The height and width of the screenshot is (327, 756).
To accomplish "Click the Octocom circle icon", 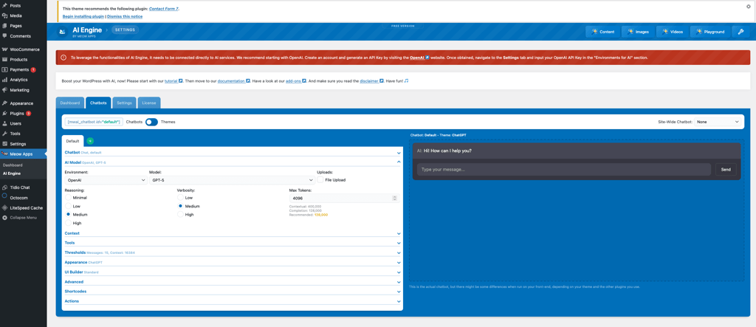I will 4,196.
